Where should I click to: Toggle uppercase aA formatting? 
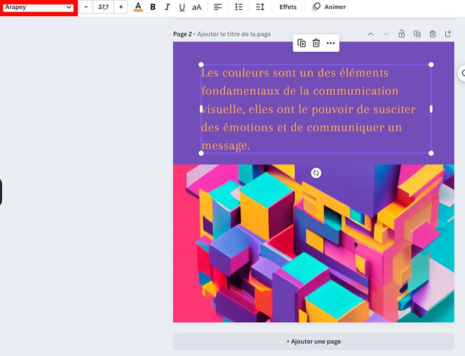196,7
